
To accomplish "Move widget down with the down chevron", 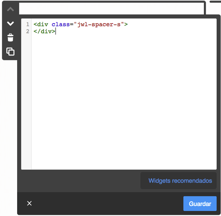I will coord(10,24).
